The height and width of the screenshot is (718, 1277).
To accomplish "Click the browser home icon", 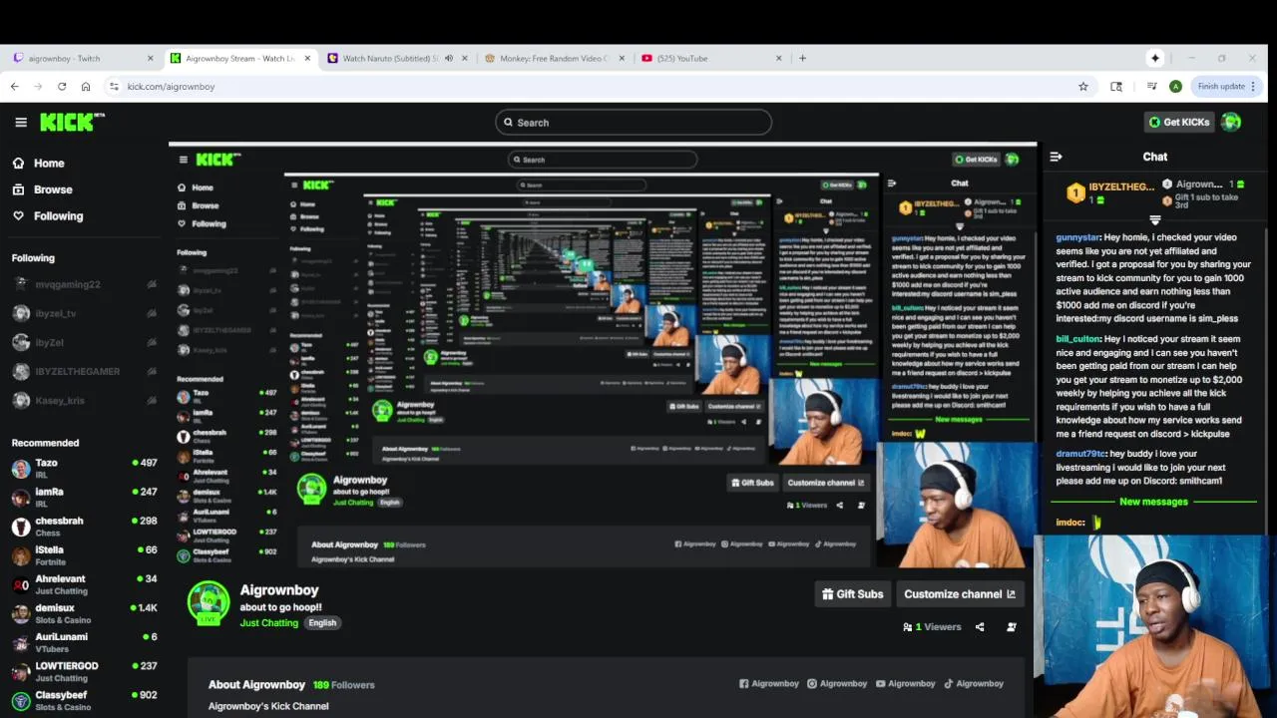I will pyautogui.click(x=86, y=87).
